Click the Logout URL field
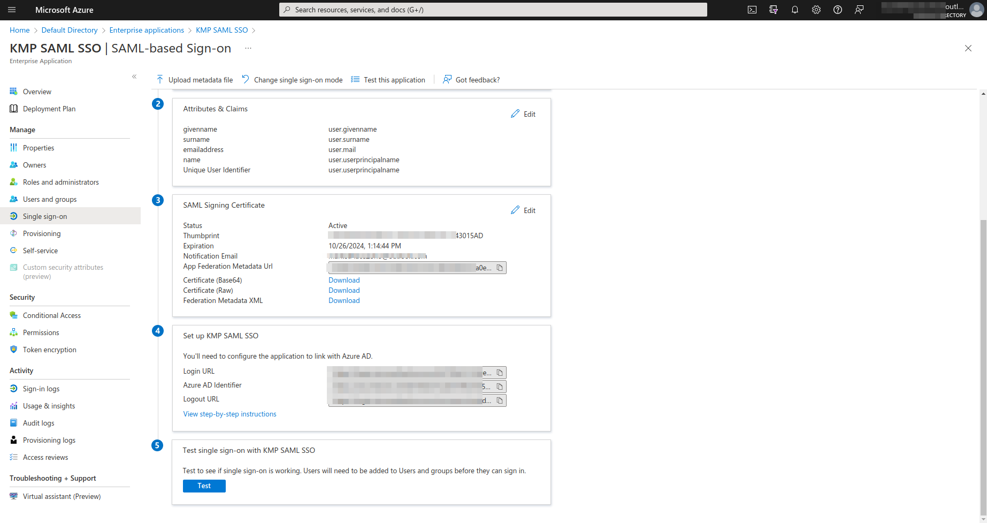This screenshot has height=523, width=987. tap(417, 400)
